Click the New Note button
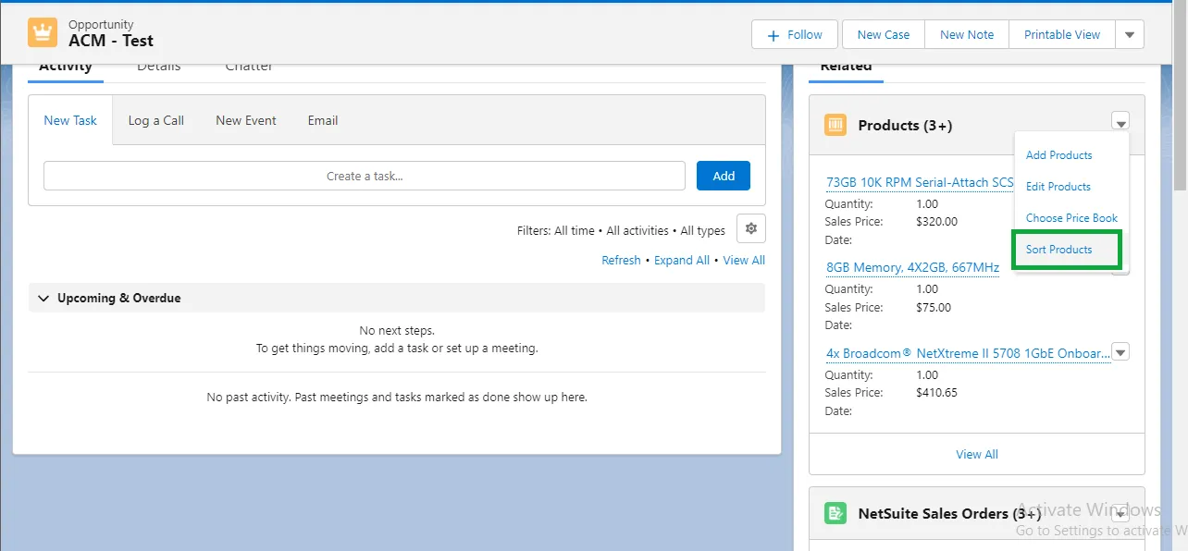 (967, 34)
